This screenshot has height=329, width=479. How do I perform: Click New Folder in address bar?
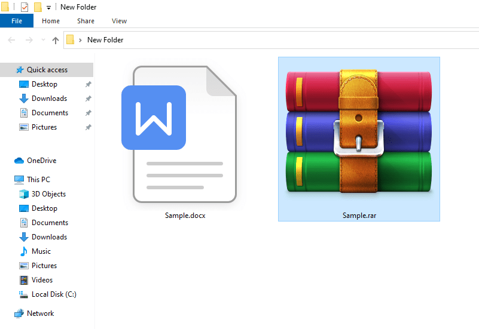click(105, 40)
